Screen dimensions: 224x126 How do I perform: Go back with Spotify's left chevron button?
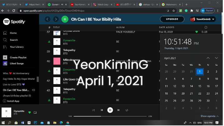47,19
